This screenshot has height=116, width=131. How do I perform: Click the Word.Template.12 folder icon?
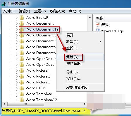click(22, 100)
